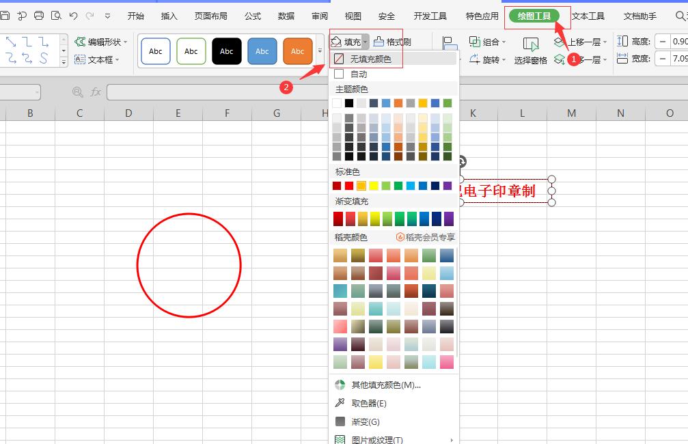Open the 页面布局 tab
The height and width of the screenshot is (444, 688).
[210, 16]
